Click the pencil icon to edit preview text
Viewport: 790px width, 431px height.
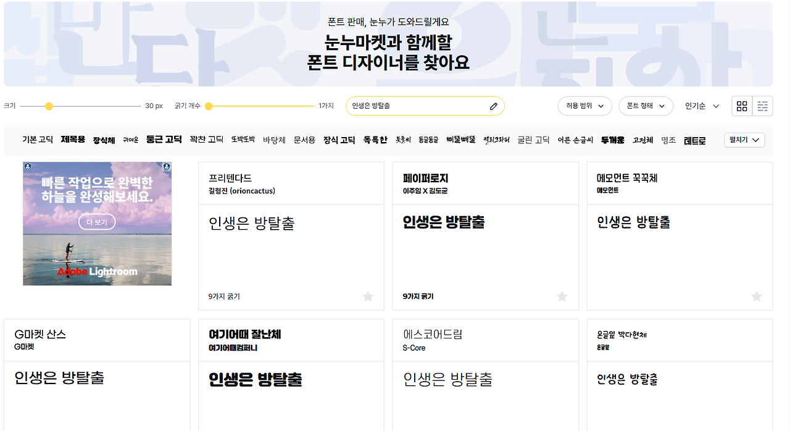pyautogui.click(x=493, y=106)
